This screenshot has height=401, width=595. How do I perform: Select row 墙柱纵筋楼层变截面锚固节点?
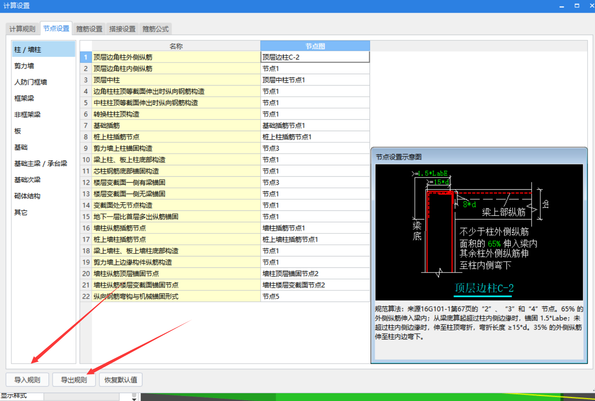176,285
